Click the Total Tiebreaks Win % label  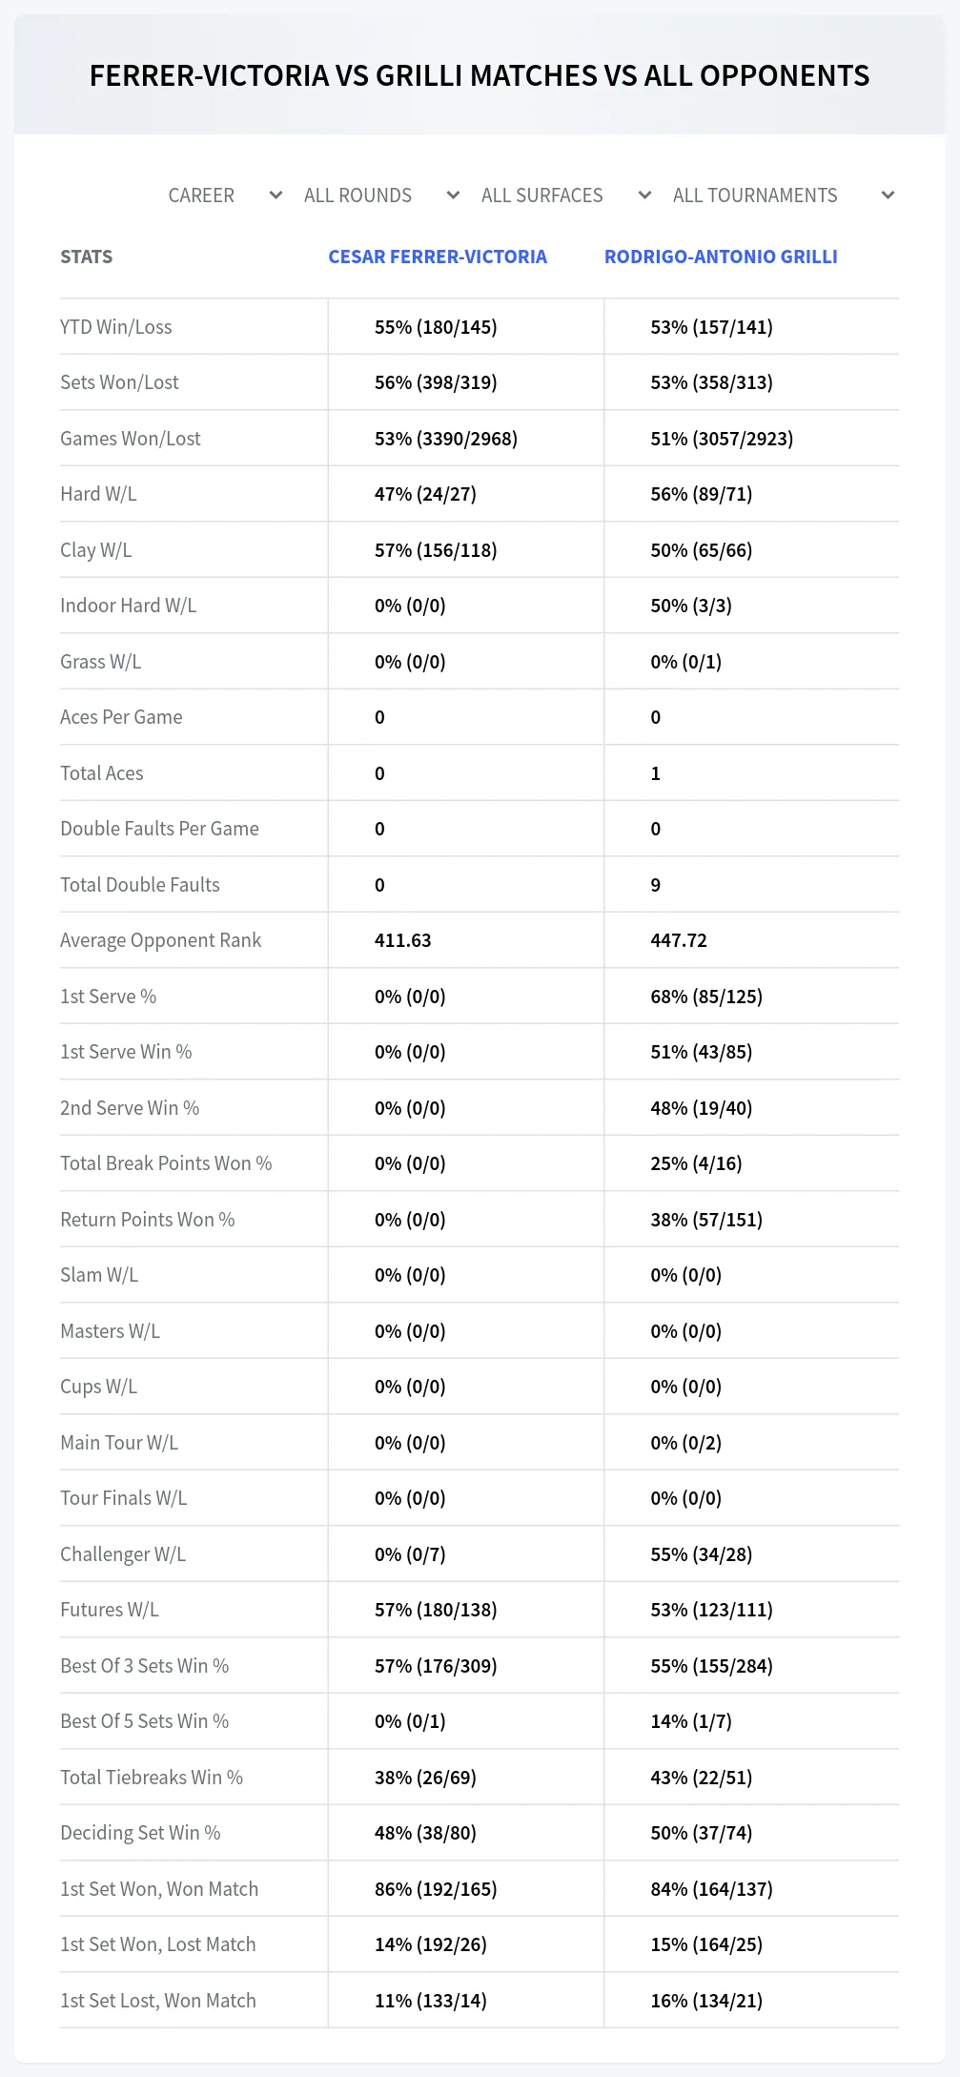[x=152, y=1778]
